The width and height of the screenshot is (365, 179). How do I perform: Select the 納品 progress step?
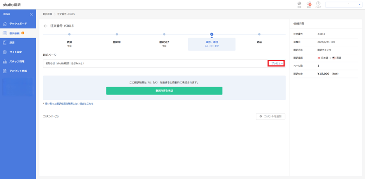tap(259, 42)
